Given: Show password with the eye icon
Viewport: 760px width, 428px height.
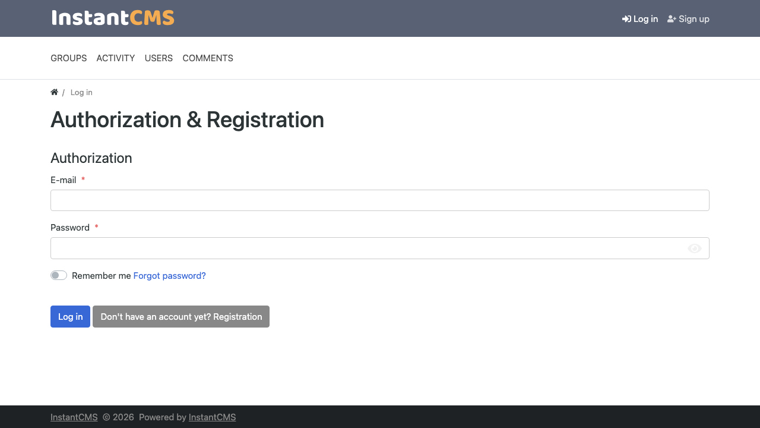Looking at the screenshot, I should click(x=695, y=248).
